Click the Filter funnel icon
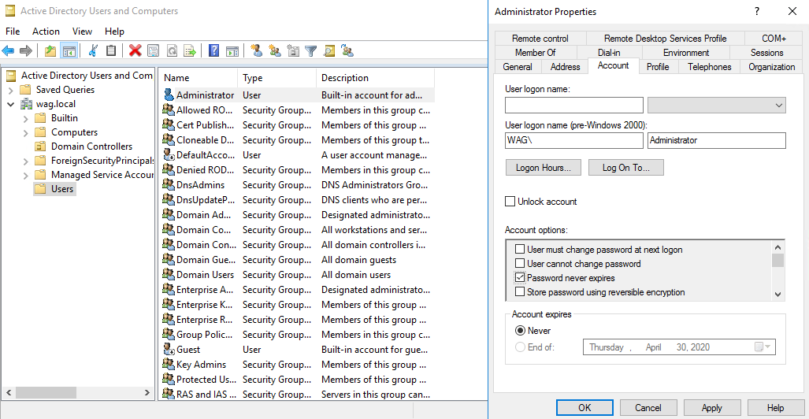This screenshot has height=419, width=809. pos(310,50)
